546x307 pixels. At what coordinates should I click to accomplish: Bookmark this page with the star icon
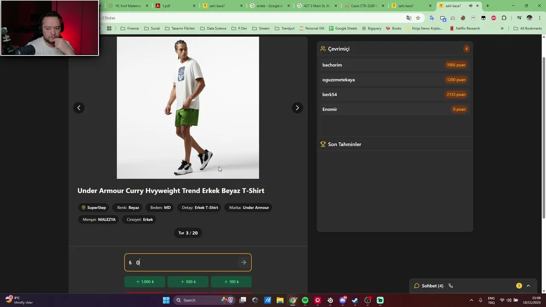click(x=418, y=18)
